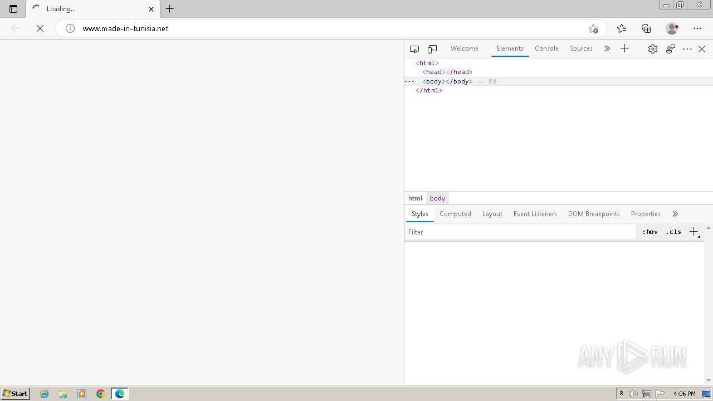Switch to the Console tab
This screenshot has height=401, width=713.
[546, 48]
